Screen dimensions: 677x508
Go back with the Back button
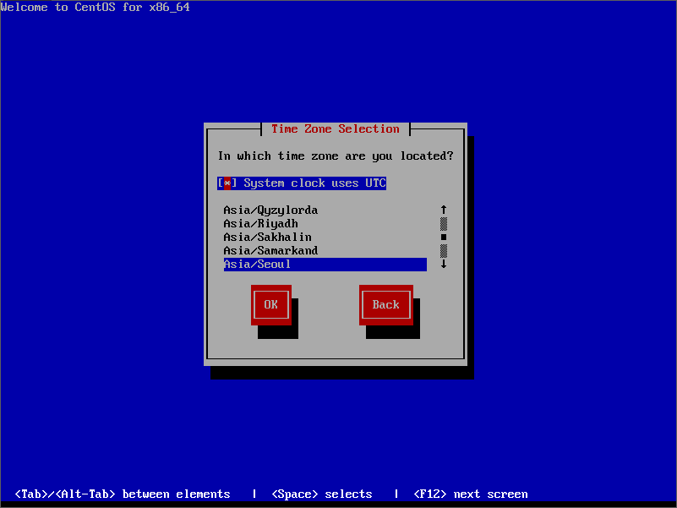point(386,304)
